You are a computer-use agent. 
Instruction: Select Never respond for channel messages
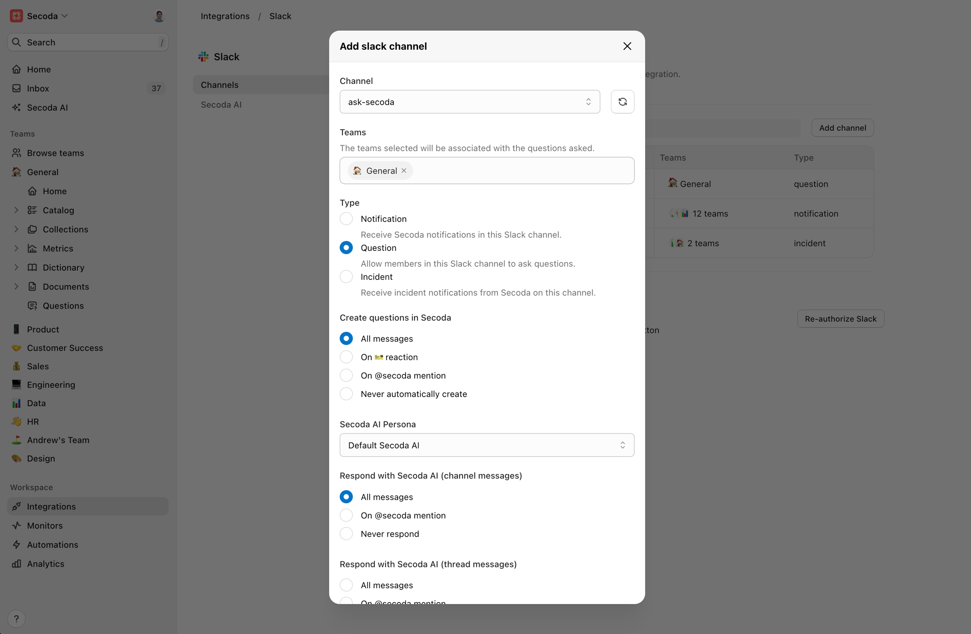click(x=346, y=534)
